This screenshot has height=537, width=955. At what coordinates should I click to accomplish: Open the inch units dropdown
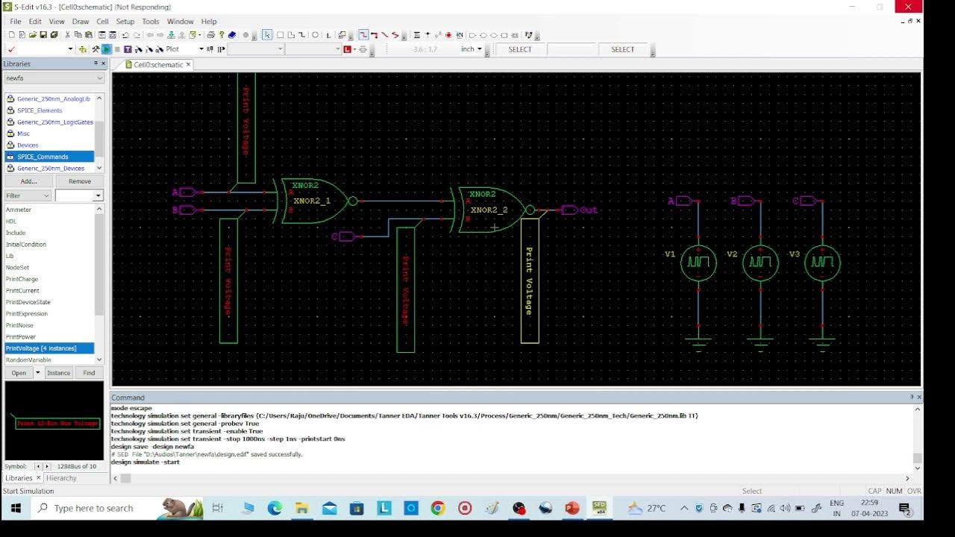point(480,49)
